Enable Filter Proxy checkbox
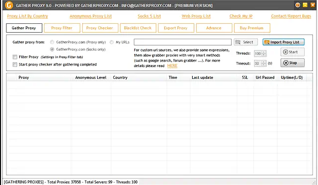Viewport: 318px width, 185px height. point(15,57)
